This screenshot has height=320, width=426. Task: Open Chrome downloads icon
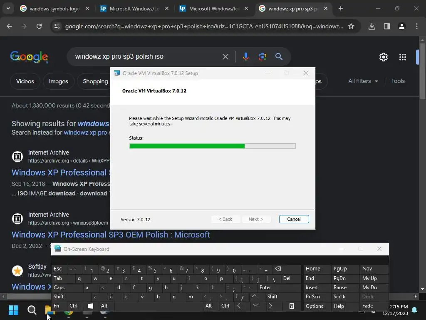point(372,26)
